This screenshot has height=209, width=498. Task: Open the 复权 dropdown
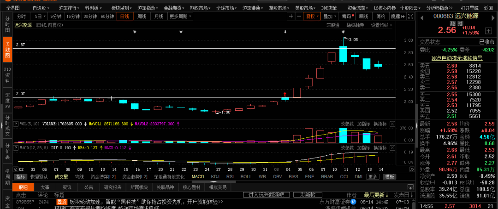(312, 17)
